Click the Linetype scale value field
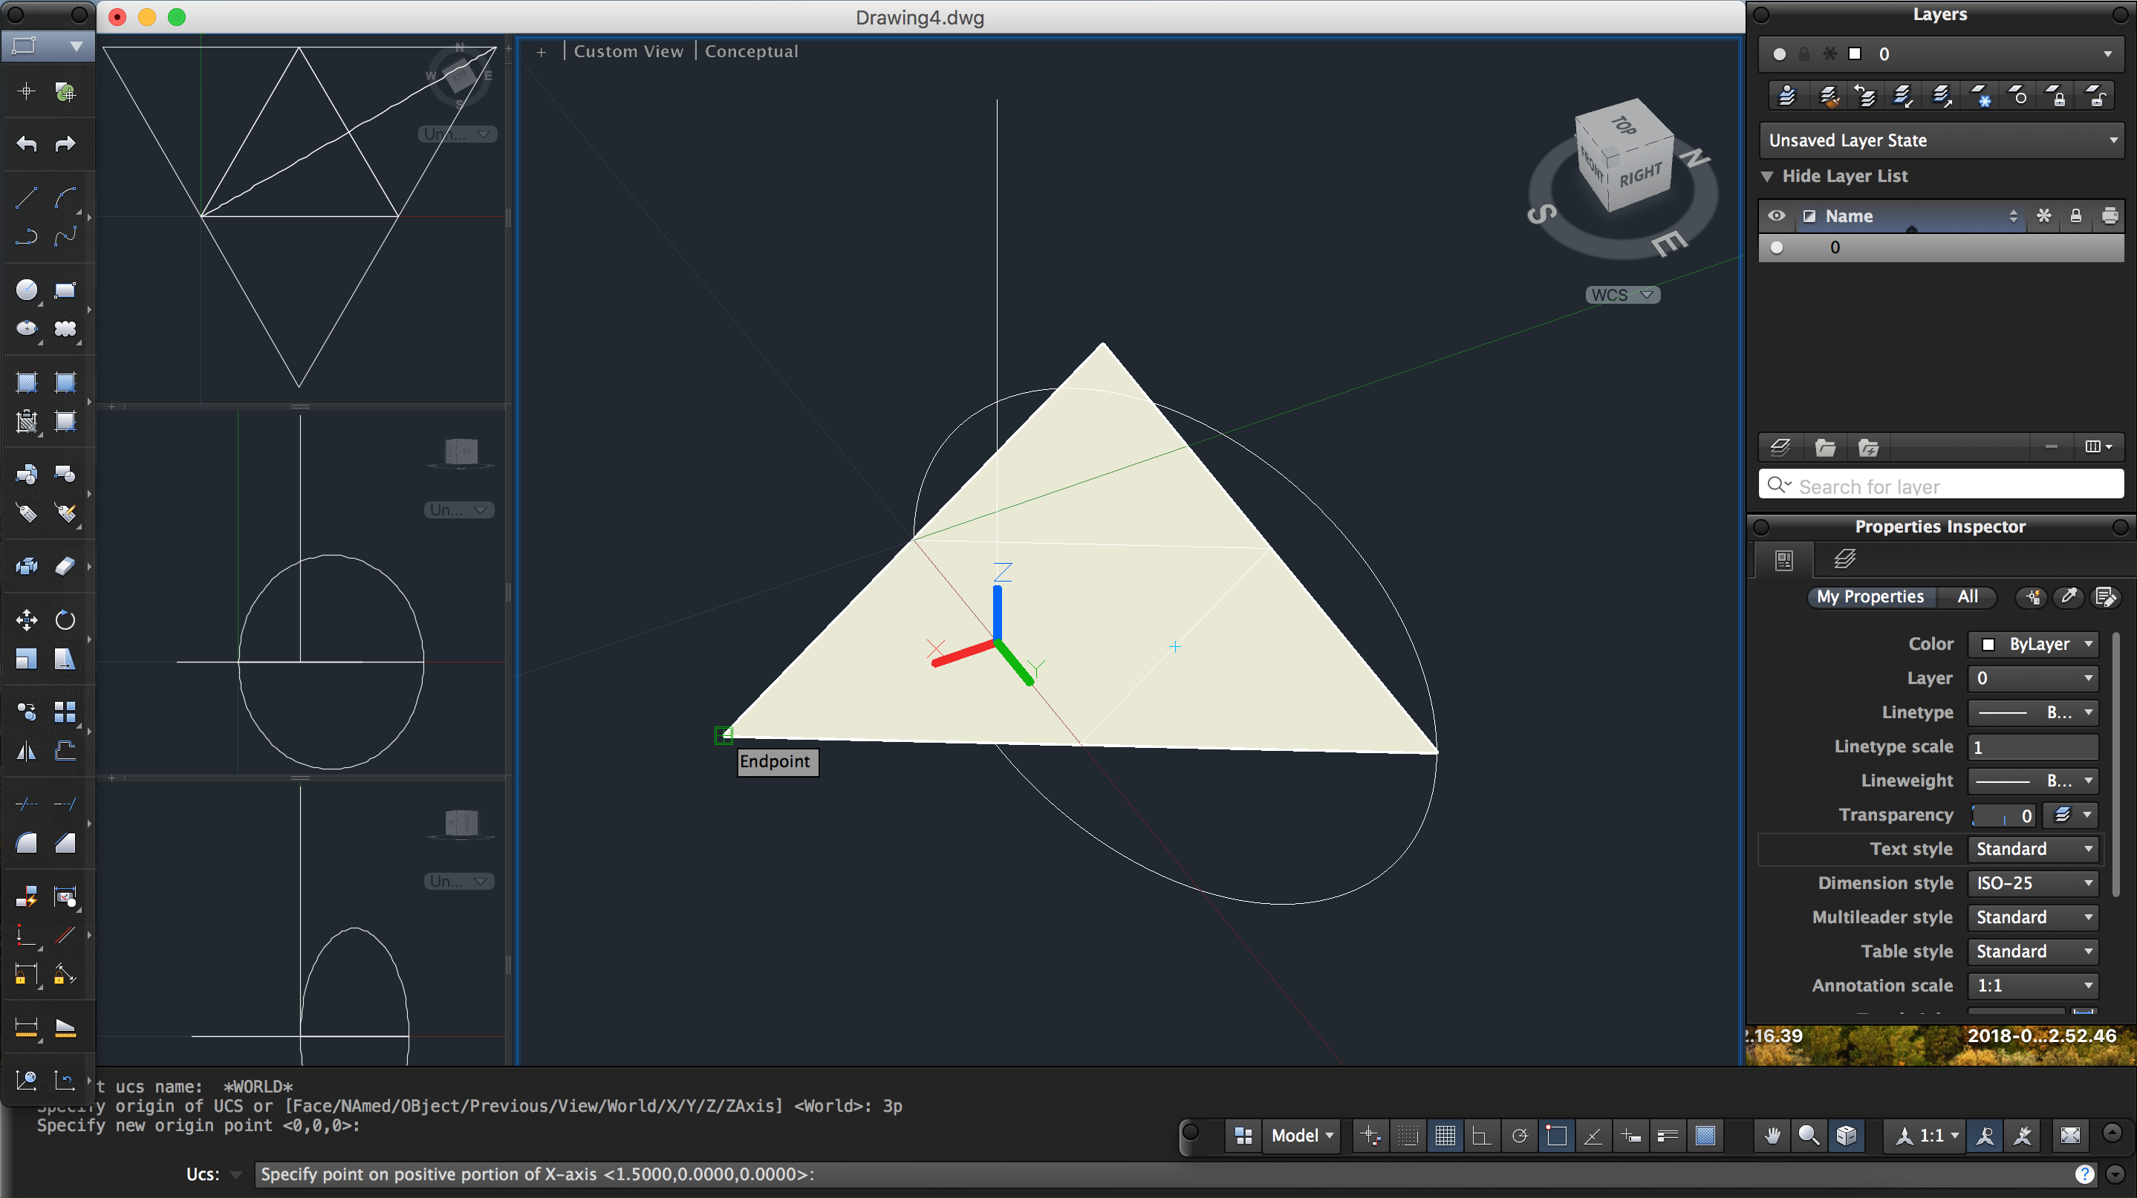The image size is (2137, 1198). (x=2032, y=746)
